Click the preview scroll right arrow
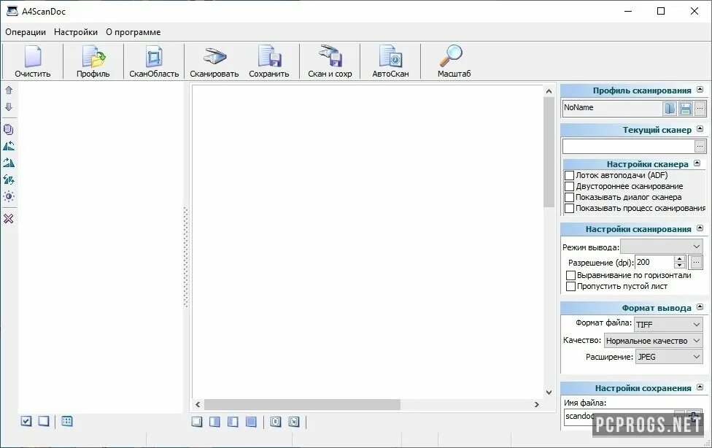The image size is (712, 448). [x=537, y=404]
